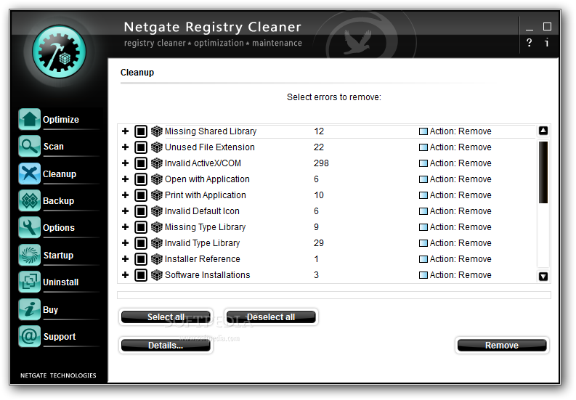576x400 pixels.
Task: Click the registry cube icon for Missing Shared Library
Action: [157, 131]
